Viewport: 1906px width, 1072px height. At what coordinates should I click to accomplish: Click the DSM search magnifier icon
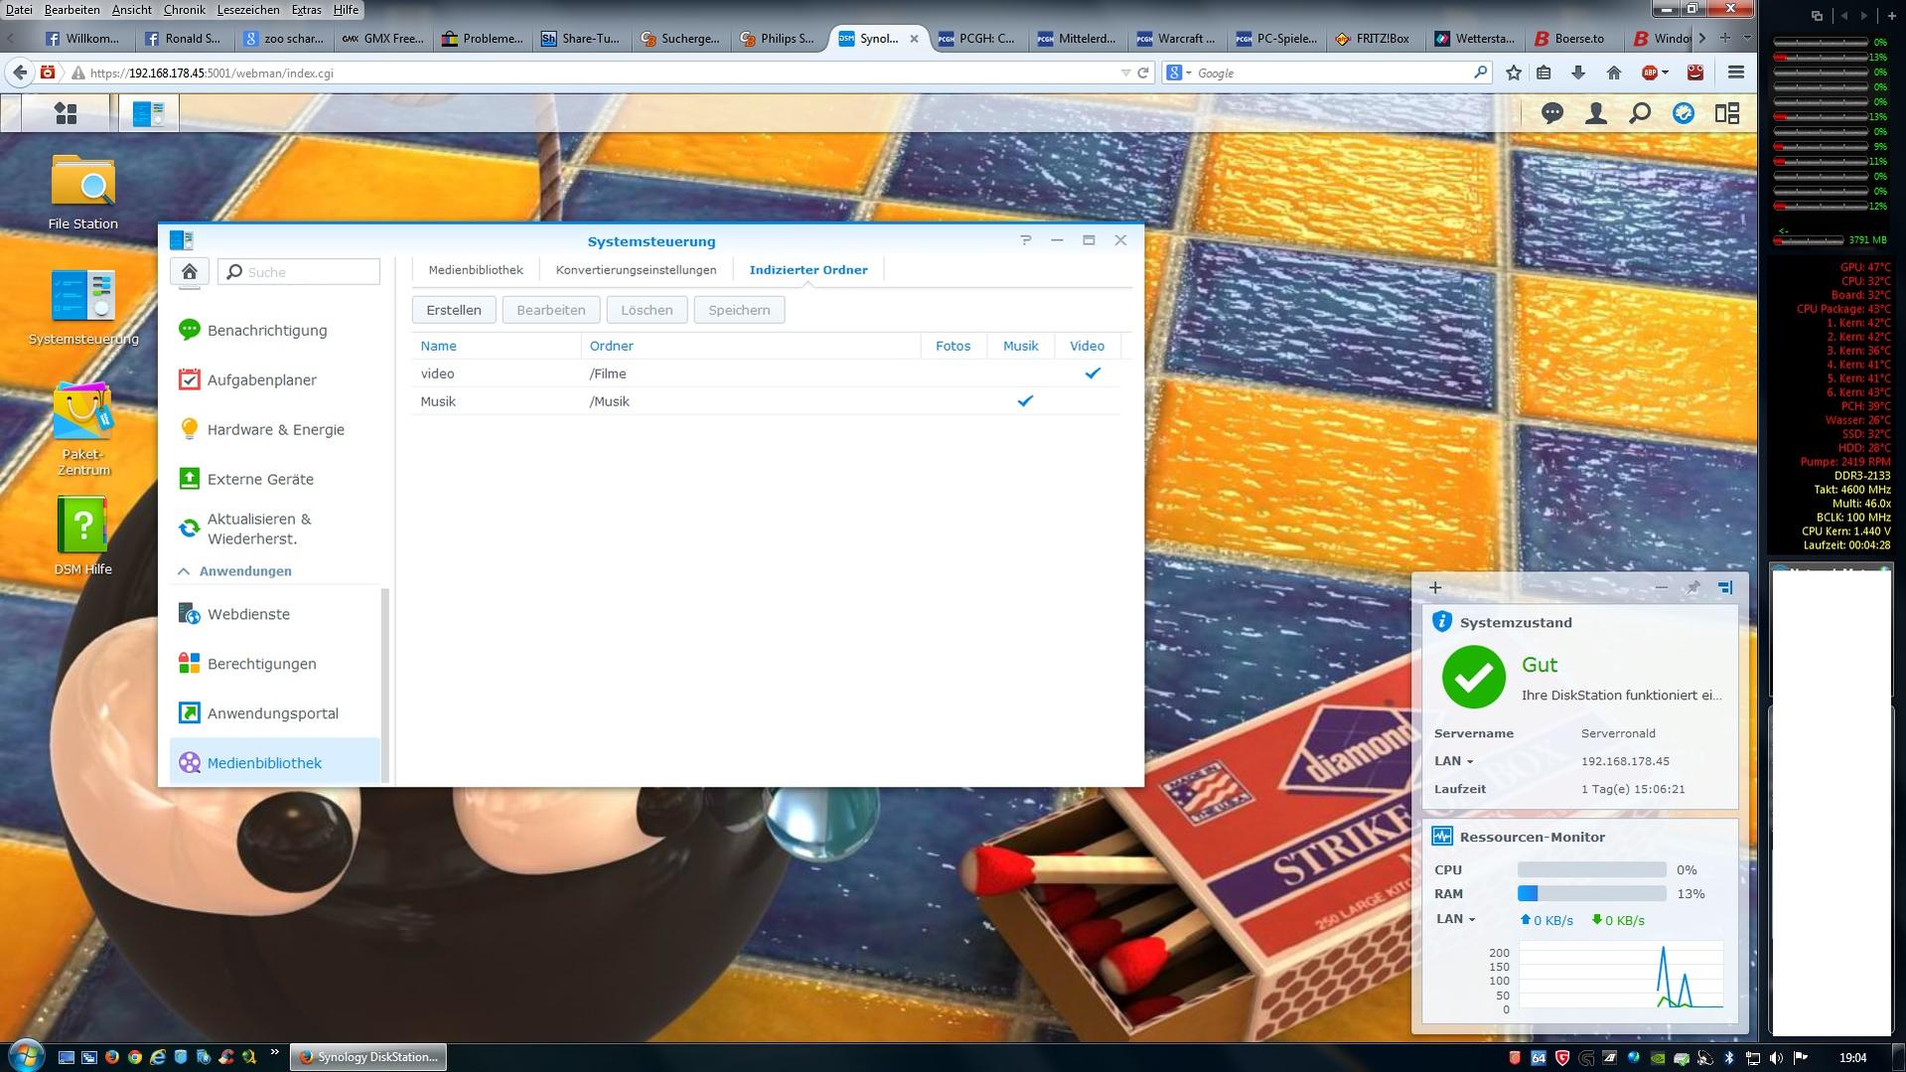click(1640, 113)
